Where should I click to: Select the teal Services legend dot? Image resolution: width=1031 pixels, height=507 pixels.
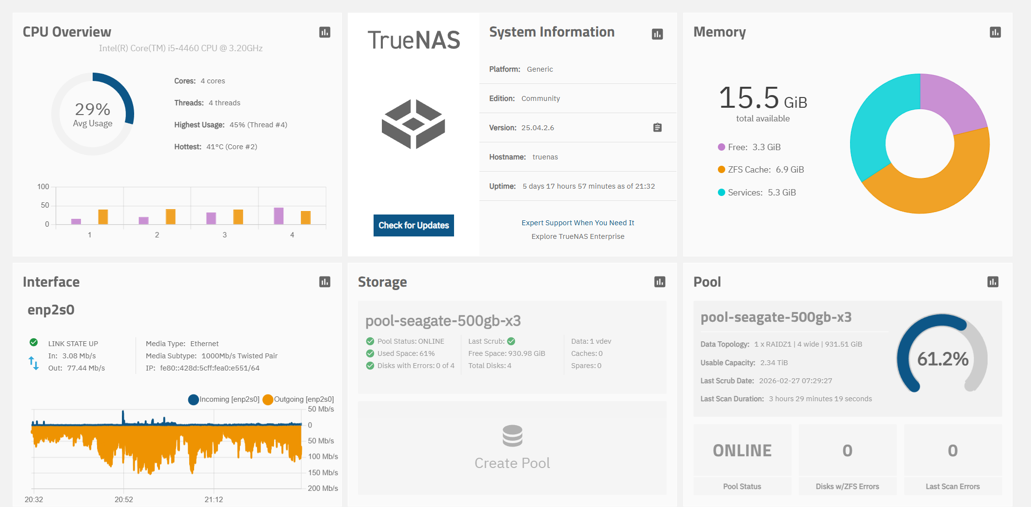(x=722, y=192)
